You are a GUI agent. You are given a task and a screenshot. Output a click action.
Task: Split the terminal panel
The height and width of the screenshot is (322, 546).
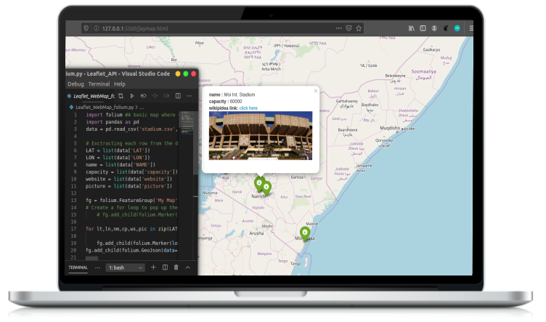pos(165,267)
